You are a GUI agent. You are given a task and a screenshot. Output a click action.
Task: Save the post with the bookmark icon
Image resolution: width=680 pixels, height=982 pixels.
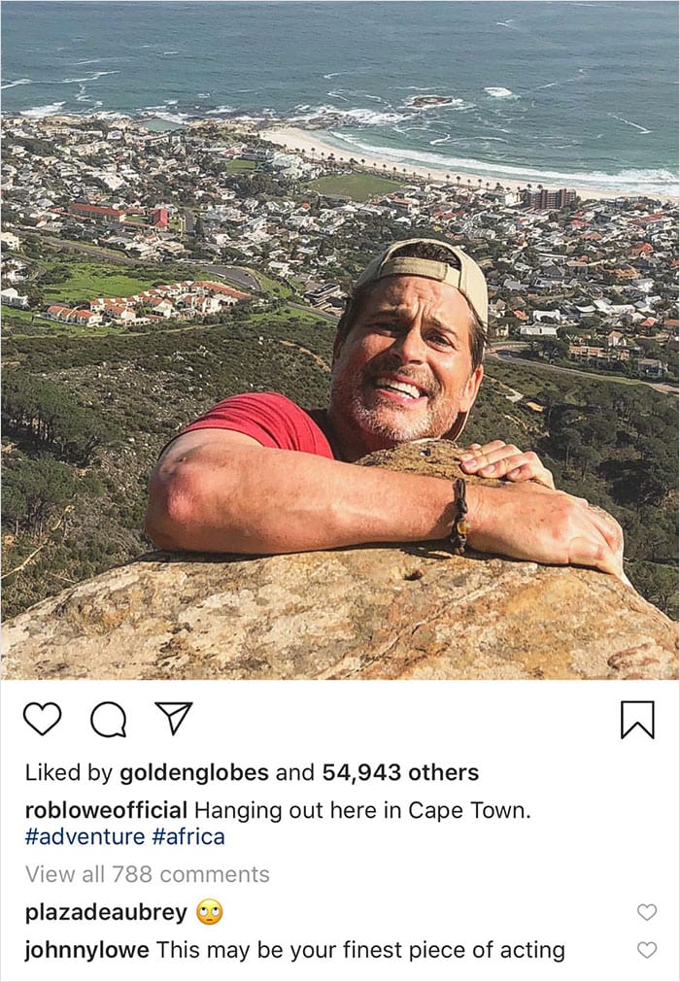(x=637, y=719)
